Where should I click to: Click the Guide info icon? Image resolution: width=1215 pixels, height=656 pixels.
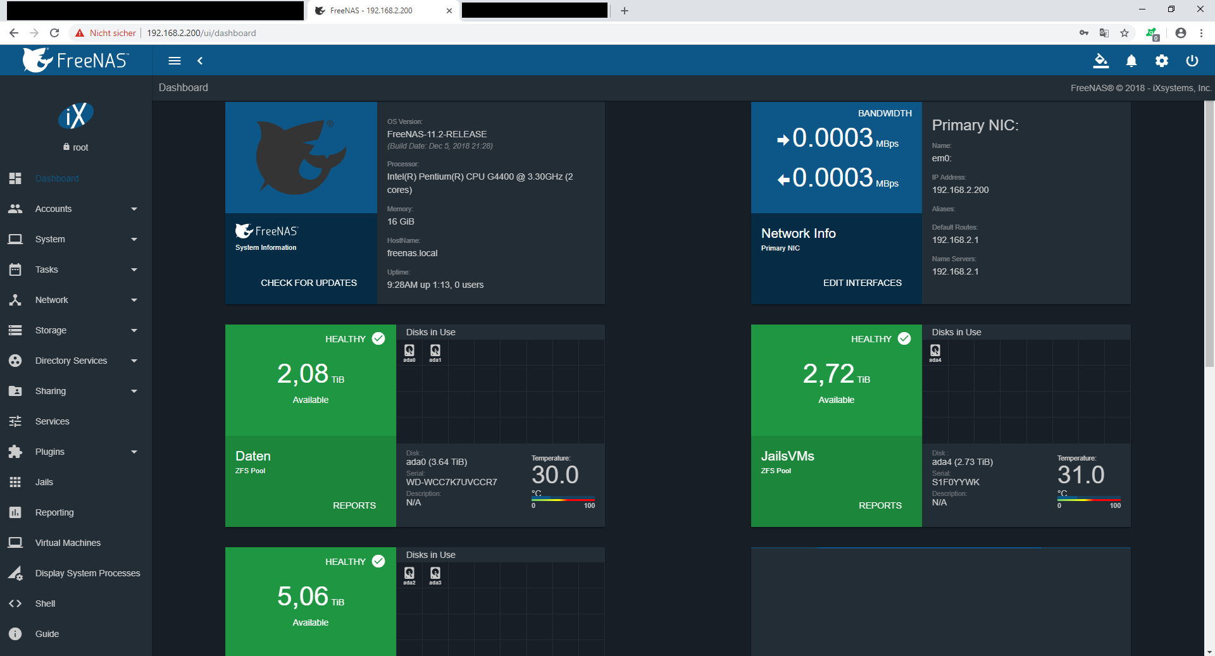15,634
